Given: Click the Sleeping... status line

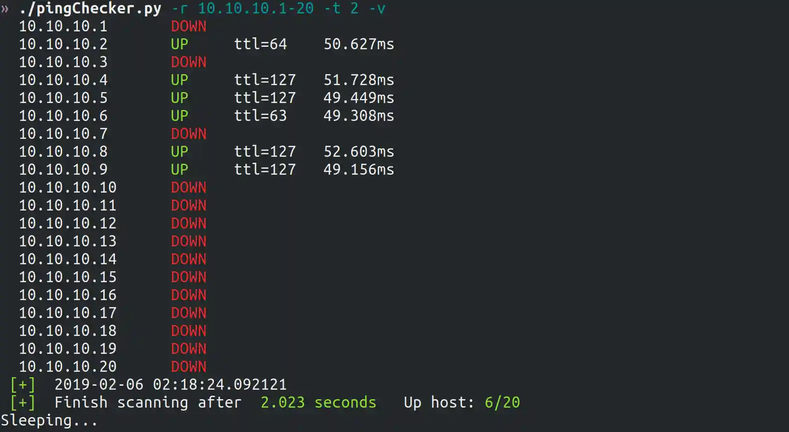Looking at the screenshot, I should tap(49, 421).
